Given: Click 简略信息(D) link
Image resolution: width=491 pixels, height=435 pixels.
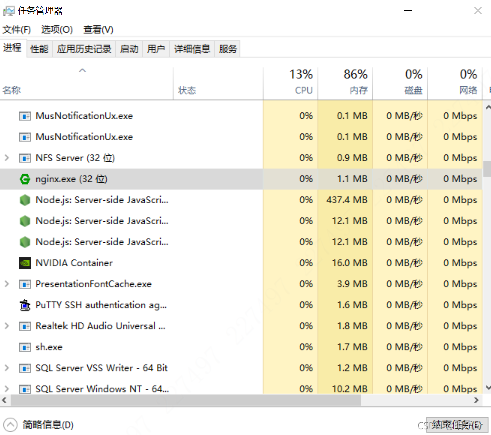Looking at the screenshot, I should coord(48,425).
